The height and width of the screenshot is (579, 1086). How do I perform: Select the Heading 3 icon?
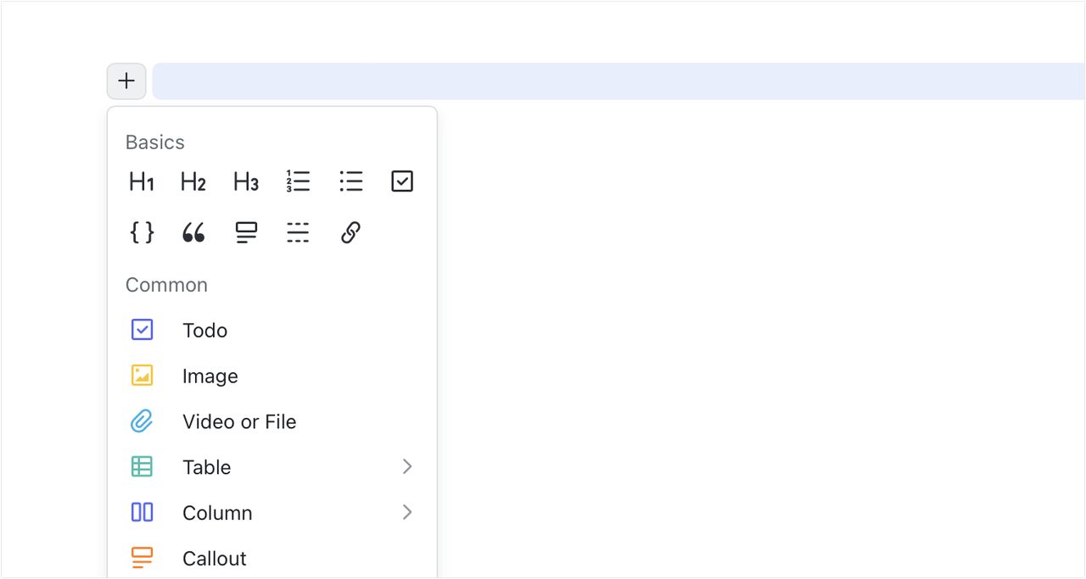[x=245, y=181]
